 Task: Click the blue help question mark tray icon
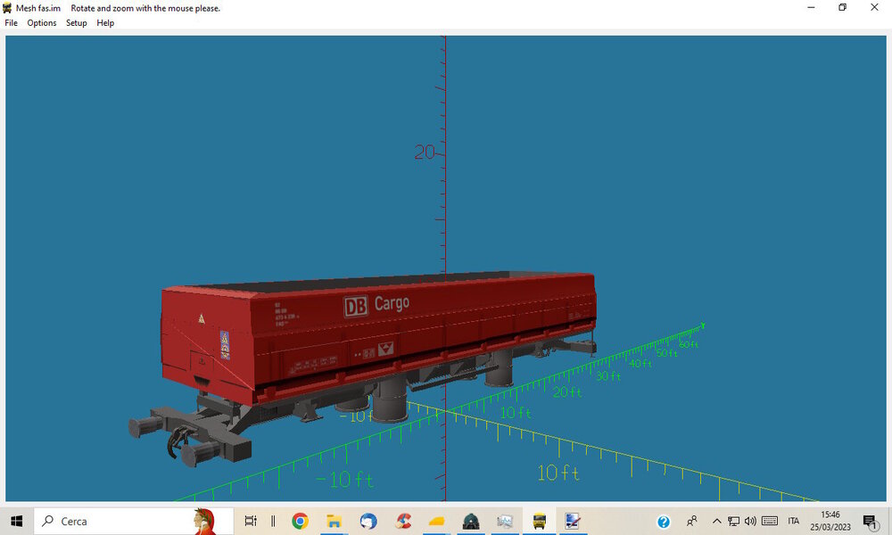pos(664,522)
